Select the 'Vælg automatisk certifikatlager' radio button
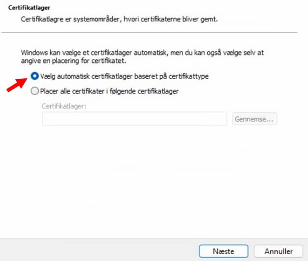308x261 pixels. pos(35,76)
